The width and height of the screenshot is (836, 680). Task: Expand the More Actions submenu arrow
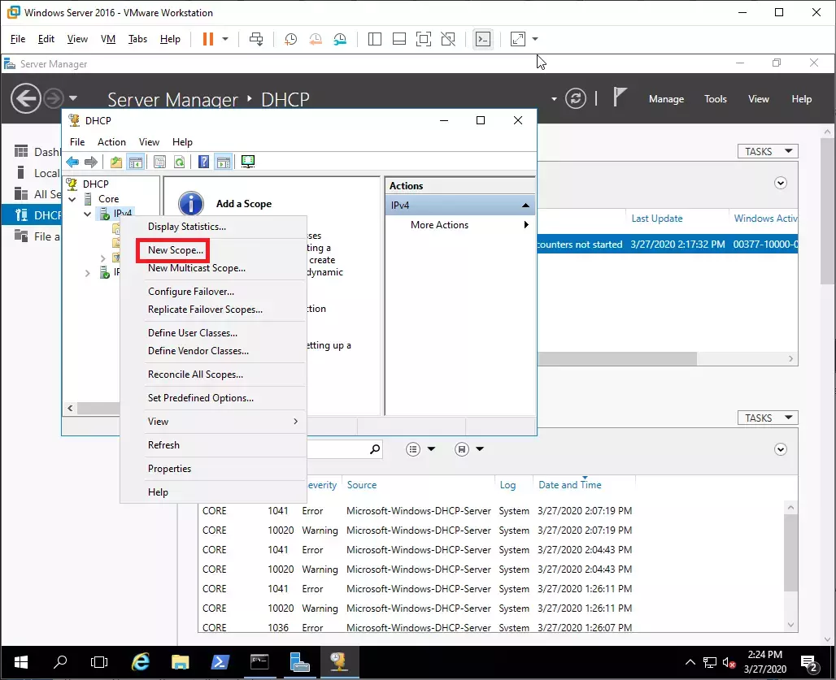coord(526,225)
